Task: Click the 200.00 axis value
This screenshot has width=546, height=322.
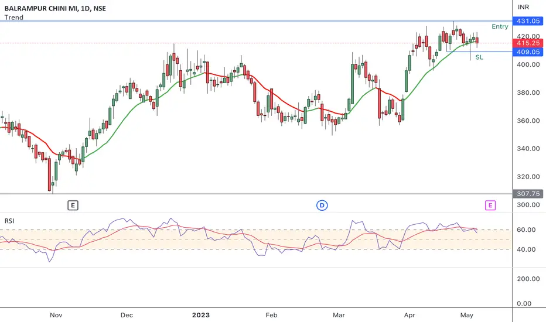Action: [x=528, y=279]
